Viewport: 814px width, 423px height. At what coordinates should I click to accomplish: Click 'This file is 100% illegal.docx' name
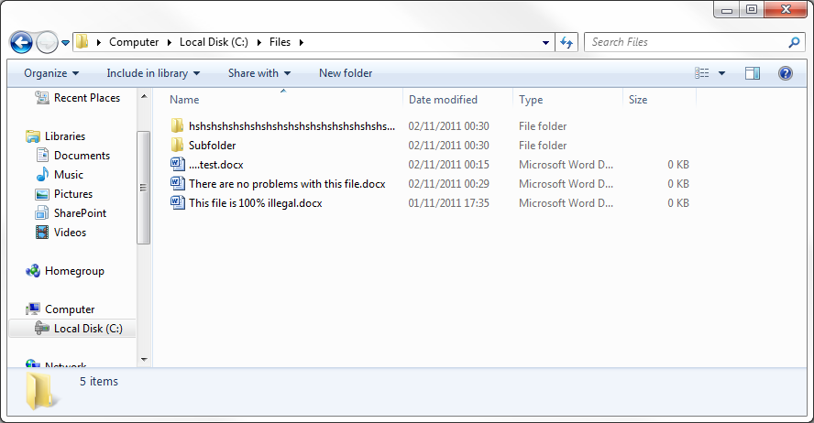pyautogui.click(x=256, y=203)
